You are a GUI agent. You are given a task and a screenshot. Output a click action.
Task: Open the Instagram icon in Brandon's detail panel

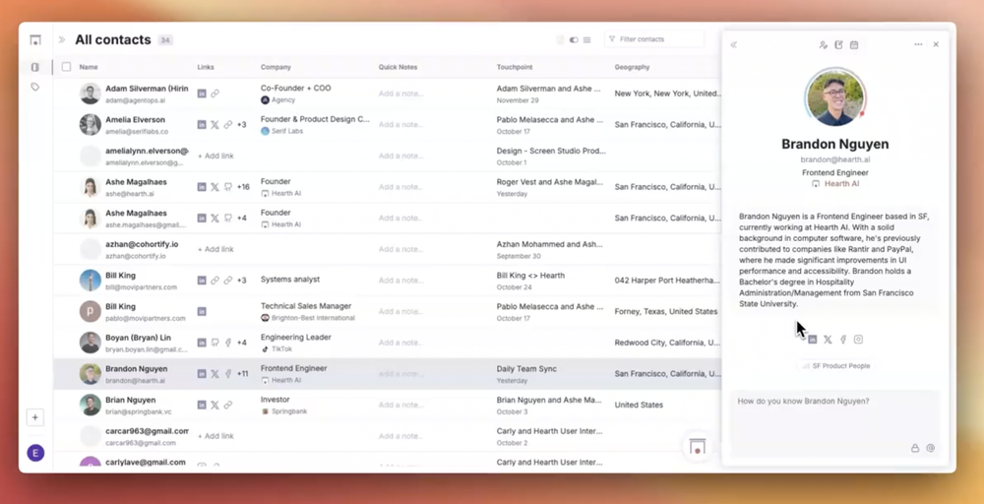click(x=858, y=340)
